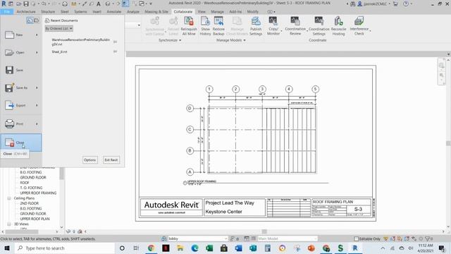The image size is (451, 254).
Task: Click Save icon in quick access toolbar
Action: pyautogui.click(x=26, y=4)
